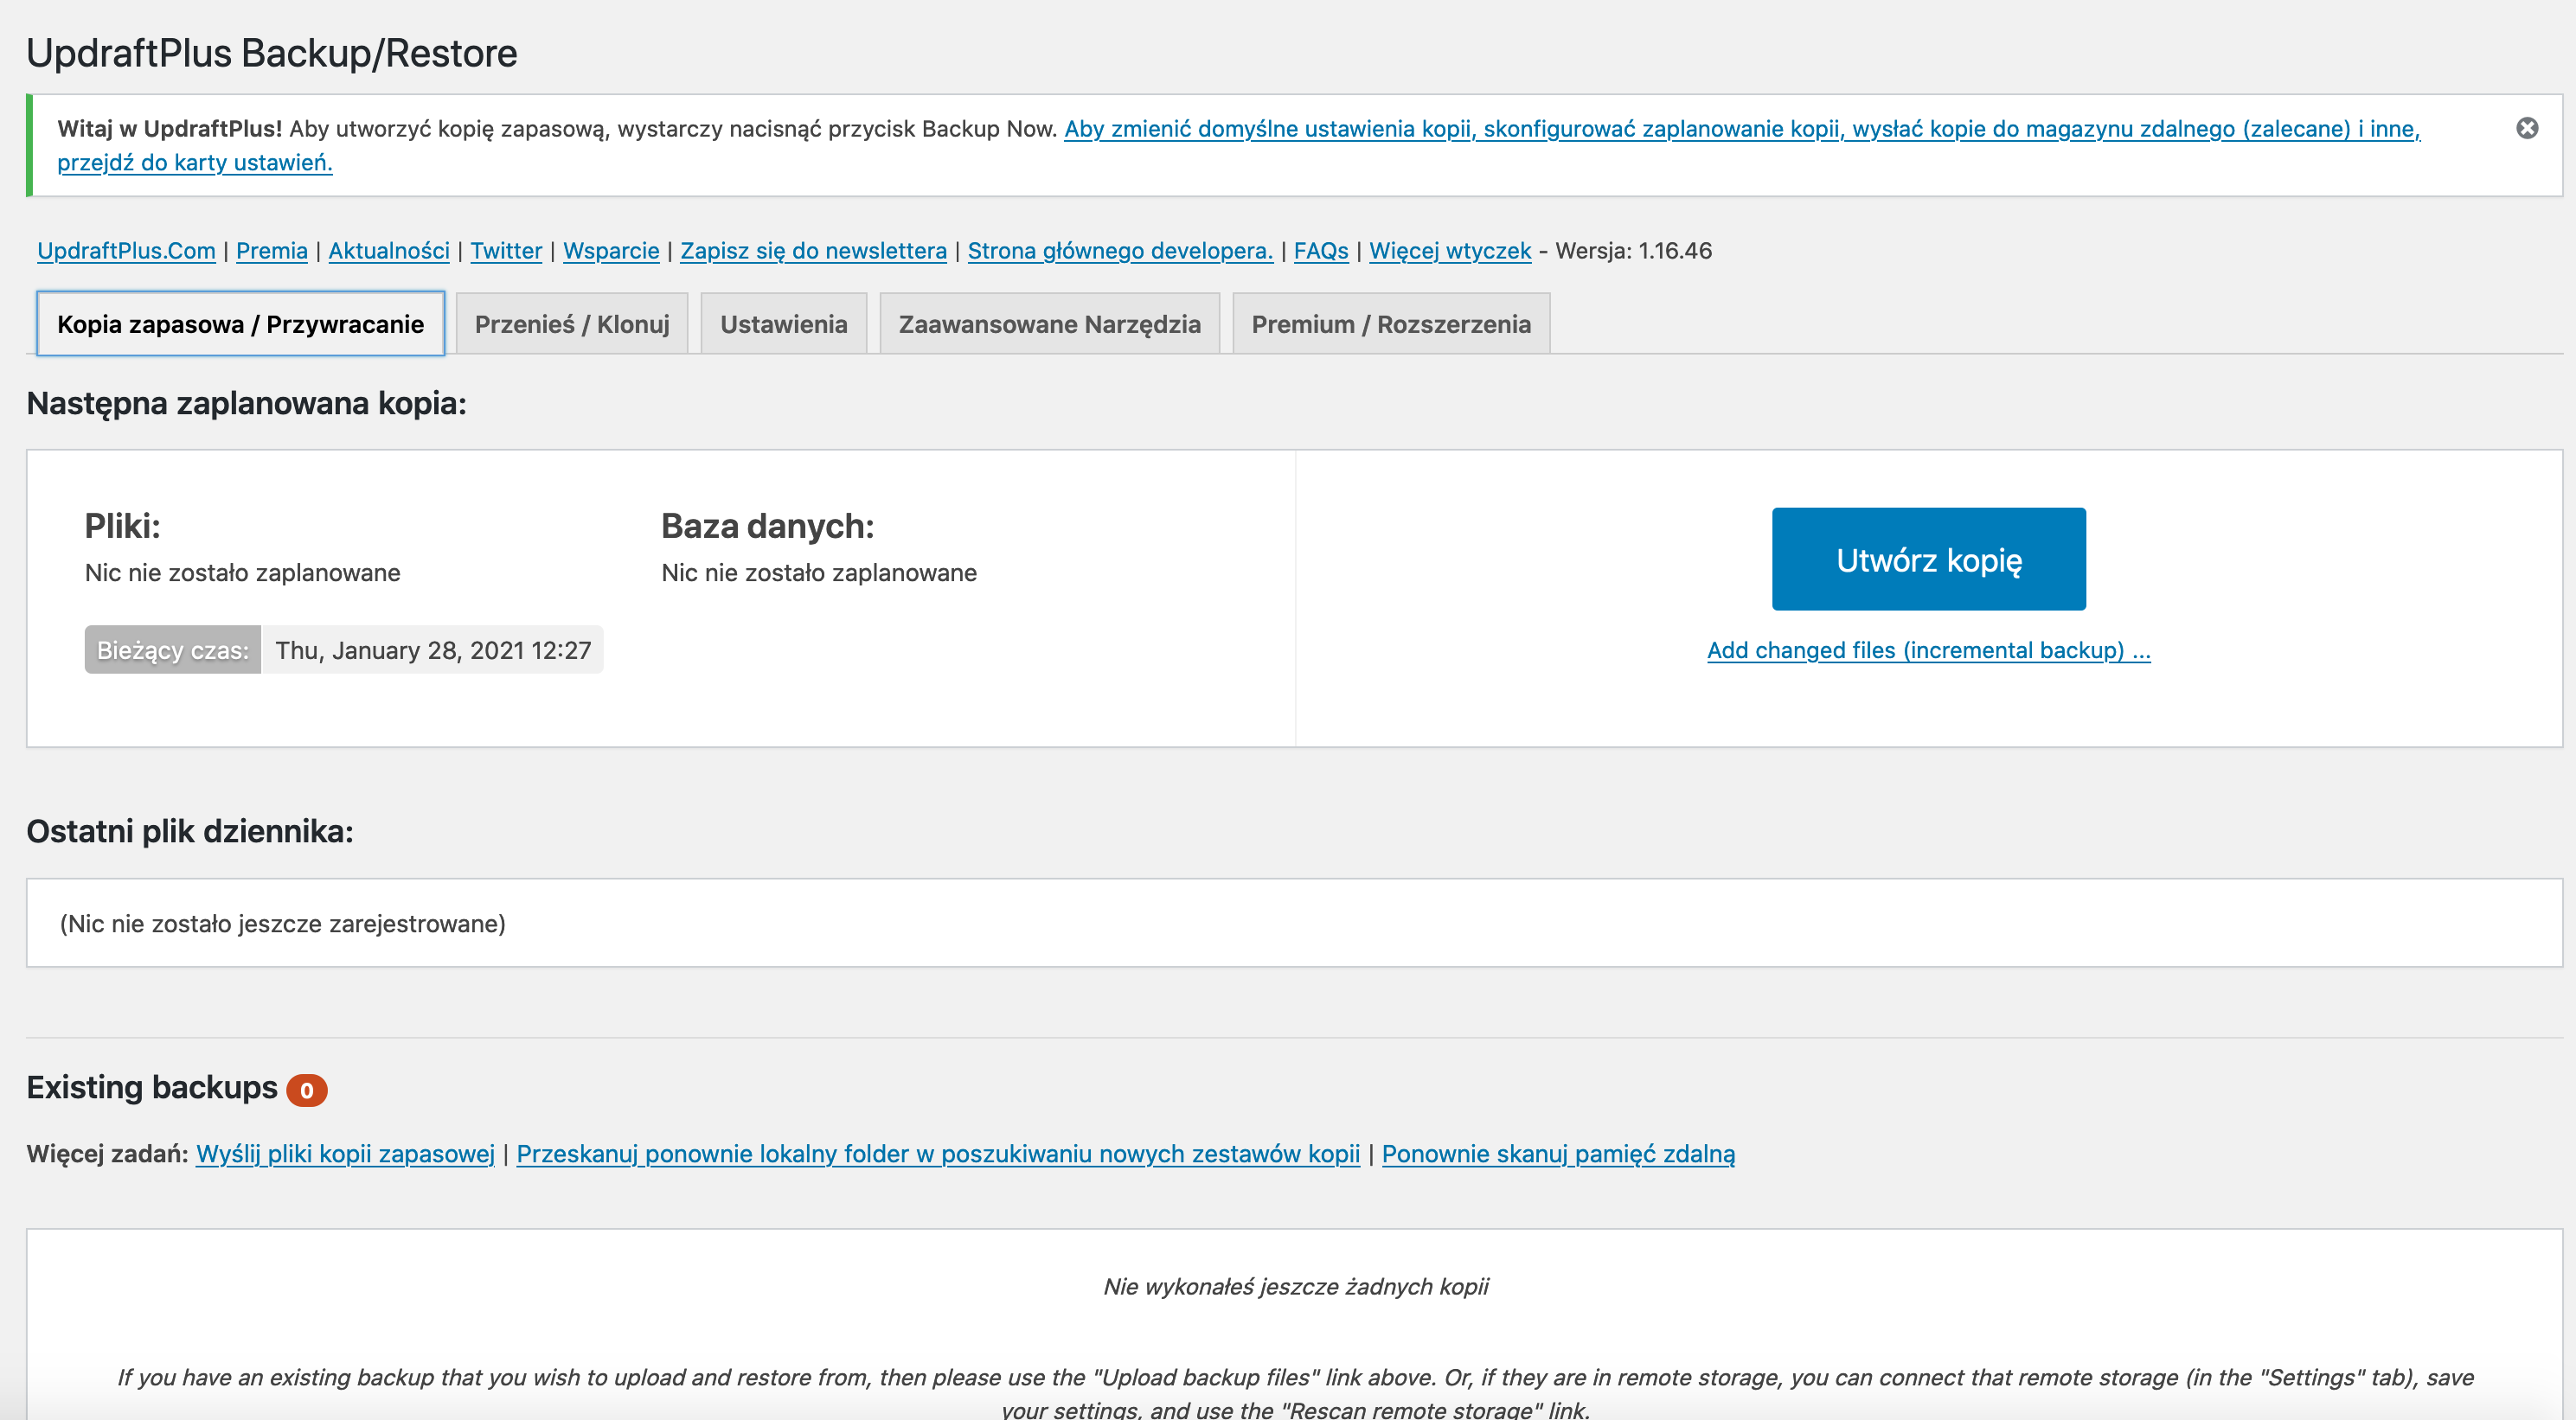The height and width of the screenshot is (1420, 2576).
Task: Click Add changed files (incremental backup) link
Action: tap(1929, 650)
